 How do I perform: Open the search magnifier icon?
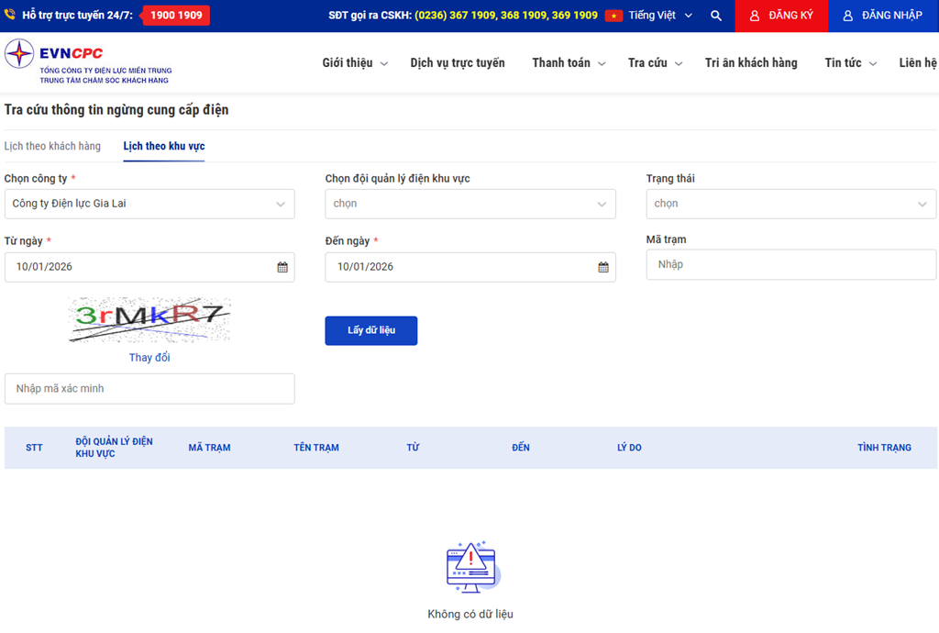716,16
